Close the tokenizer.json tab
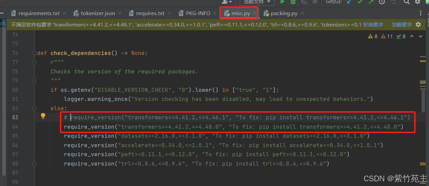 [120, 13]
